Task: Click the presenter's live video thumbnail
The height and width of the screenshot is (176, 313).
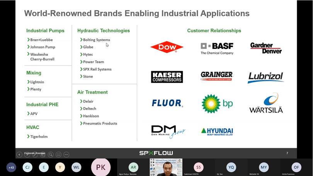Action: [166, 167]
